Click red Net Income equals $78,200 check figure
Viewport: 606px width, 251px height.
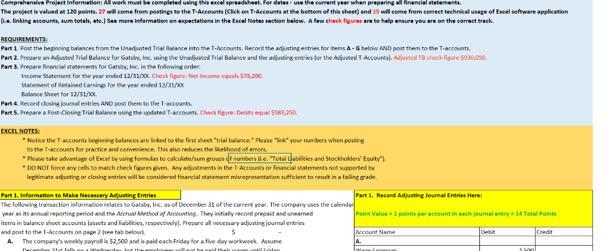point(208,76)
